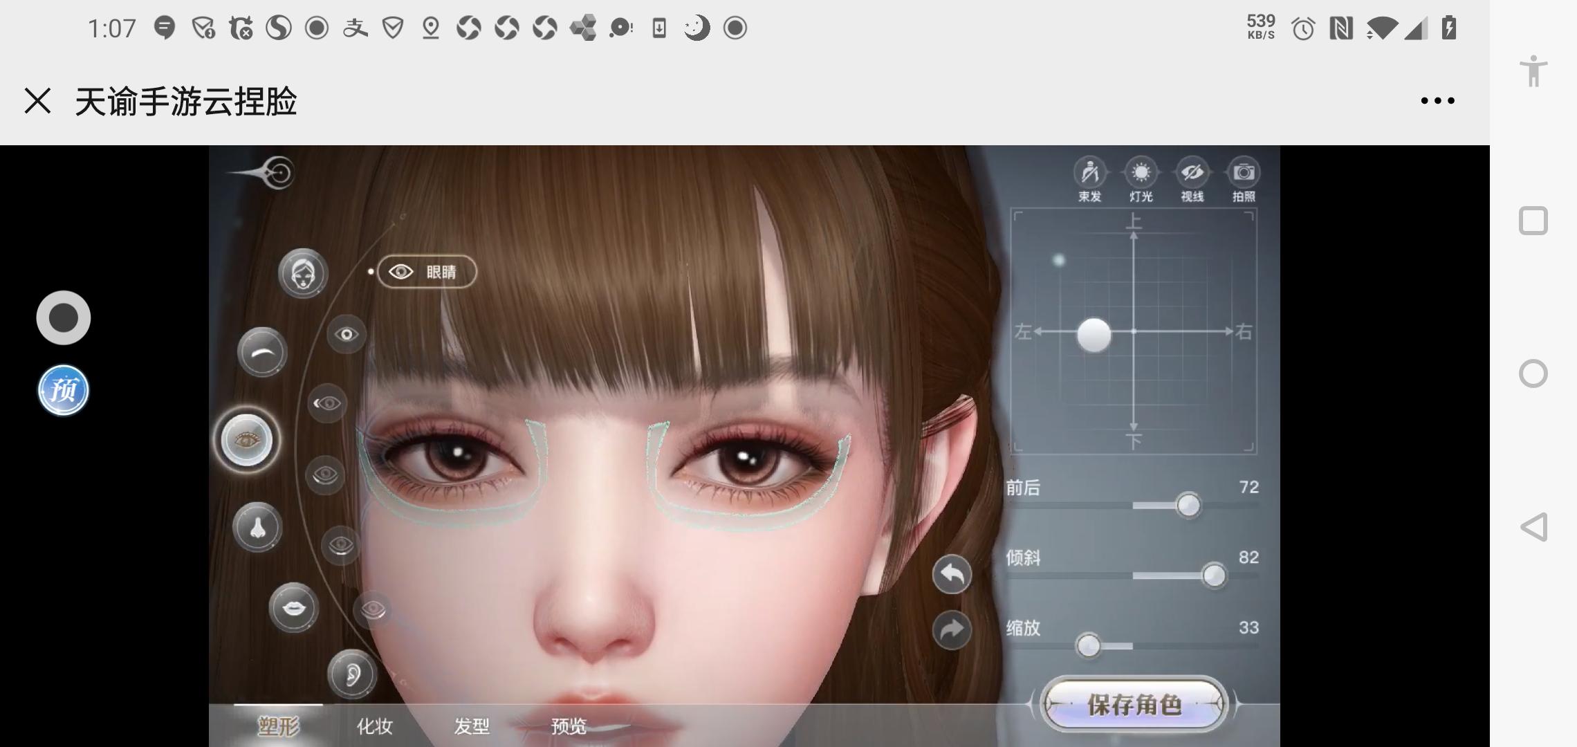This screenshot has width=1577, height=747.
Task: Click the 眼睛 label pill
Action: 427,272
